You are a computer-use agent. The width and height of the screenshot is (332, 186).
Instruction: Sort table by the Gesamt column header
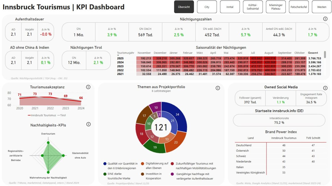tap(313, 53)
